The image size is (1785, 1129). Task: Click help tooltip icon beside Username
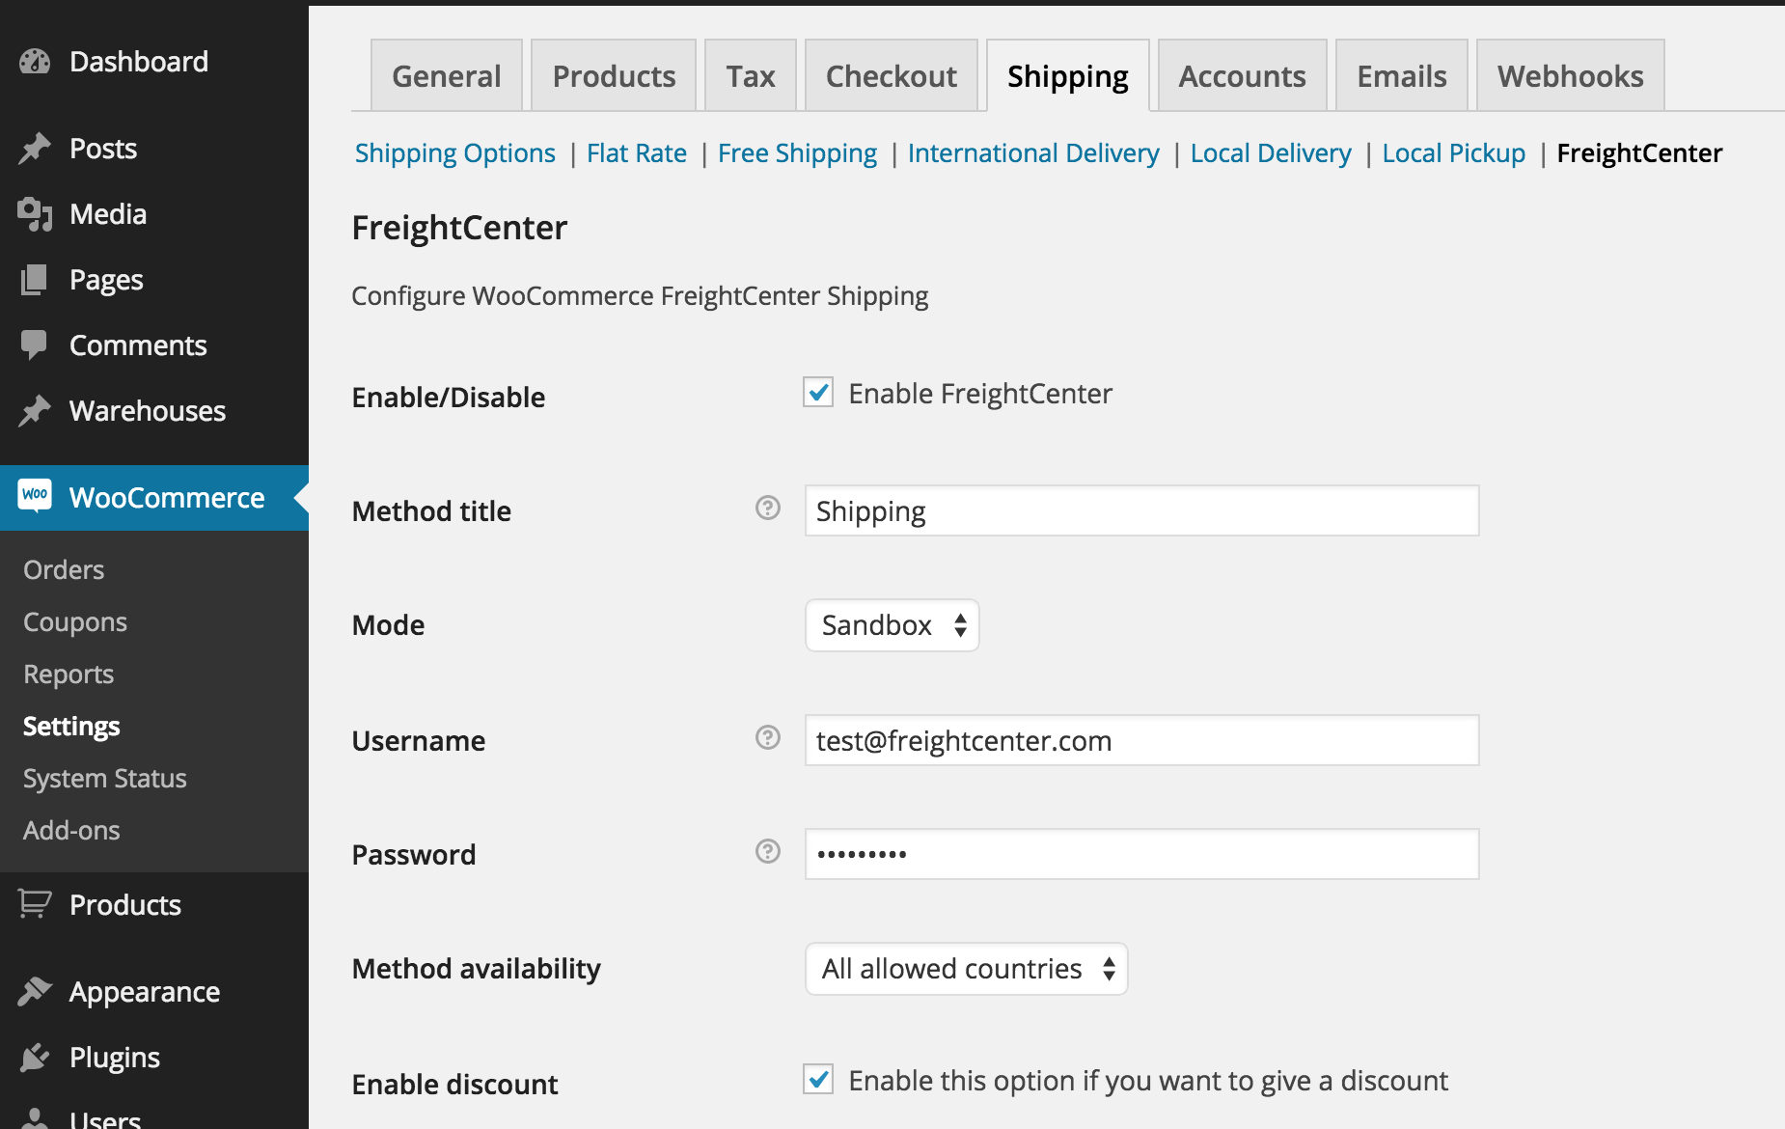click(x=768, y=737)
